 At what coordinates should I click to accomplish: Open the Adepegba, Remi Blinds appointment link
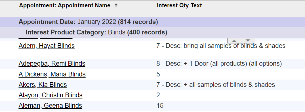(52, 64)
